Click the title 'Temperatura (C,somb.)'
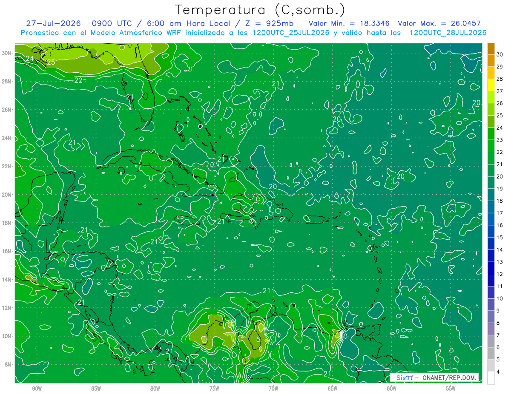Image resolution: width=511 pixels, height=394 pixels. (260, 10)
